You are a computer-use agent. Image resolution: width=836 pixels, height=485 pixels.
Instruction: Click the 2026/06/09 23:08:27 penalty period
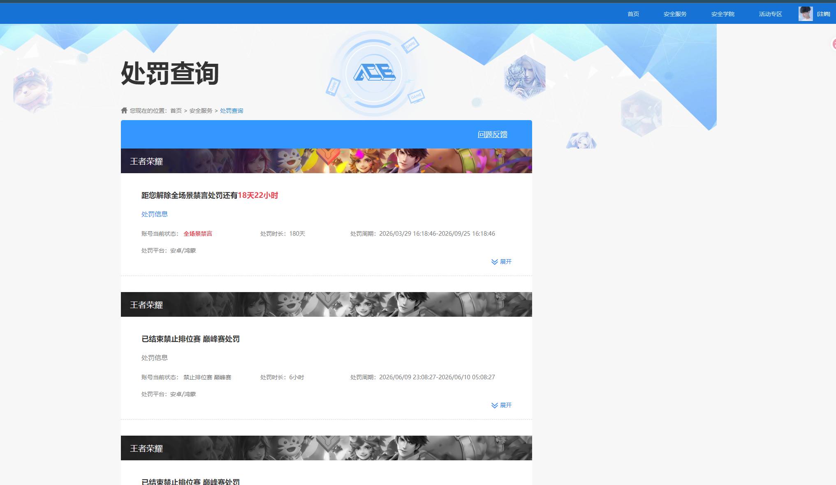[423, 377]
